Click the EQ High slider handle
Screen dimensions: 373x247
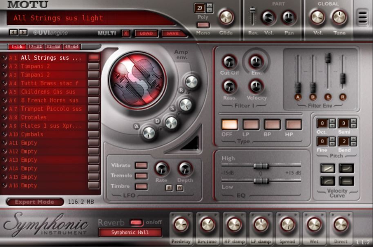click(261, 166)
